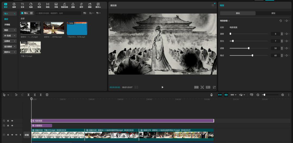This screenshot has width=293, height=143.
Task: Click the timeline zoom in icon
Action: pyautogui.click(x=282, y=95)
